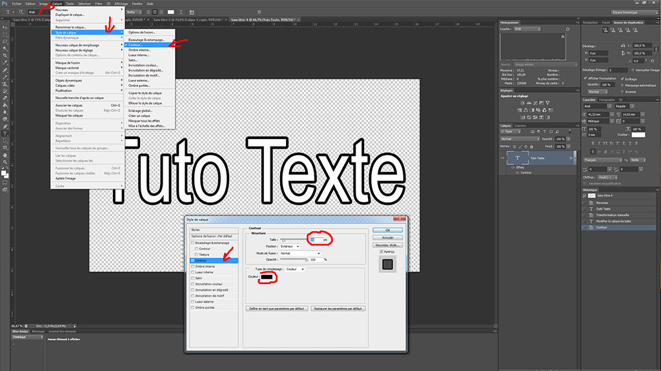Click the lock position icon in Calques
Screen dimensions: 661x371
pyautogui.click(x=525, y=146)
